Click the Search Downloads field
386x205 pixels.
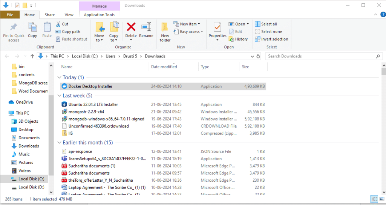pyautogui.click(x=321, y=56)
